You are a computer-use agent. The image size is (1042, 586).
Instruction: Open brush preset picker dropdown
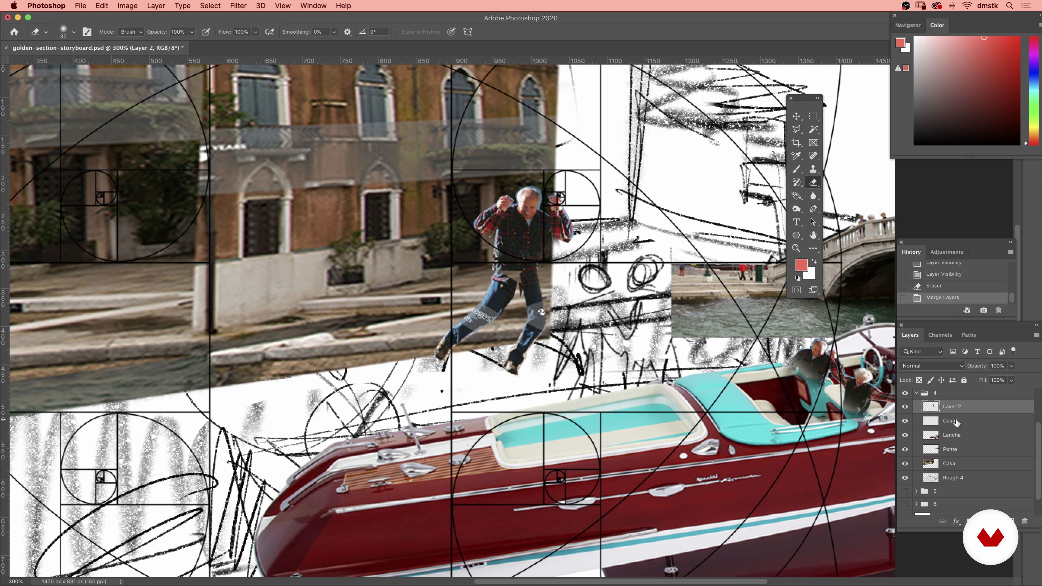[74, 32]
